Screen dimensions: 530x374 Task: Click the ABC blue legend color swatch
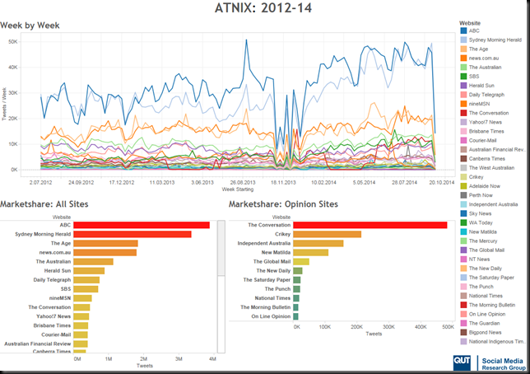coord(463,30)
